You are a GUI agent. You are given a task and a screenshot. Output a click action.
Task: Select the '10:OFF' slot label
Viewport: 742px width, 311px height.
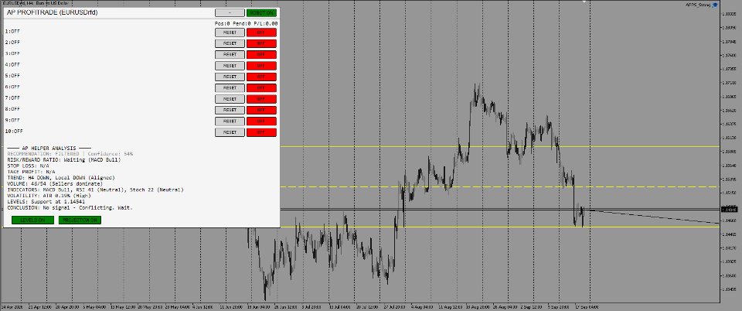(x=14, y=131)
